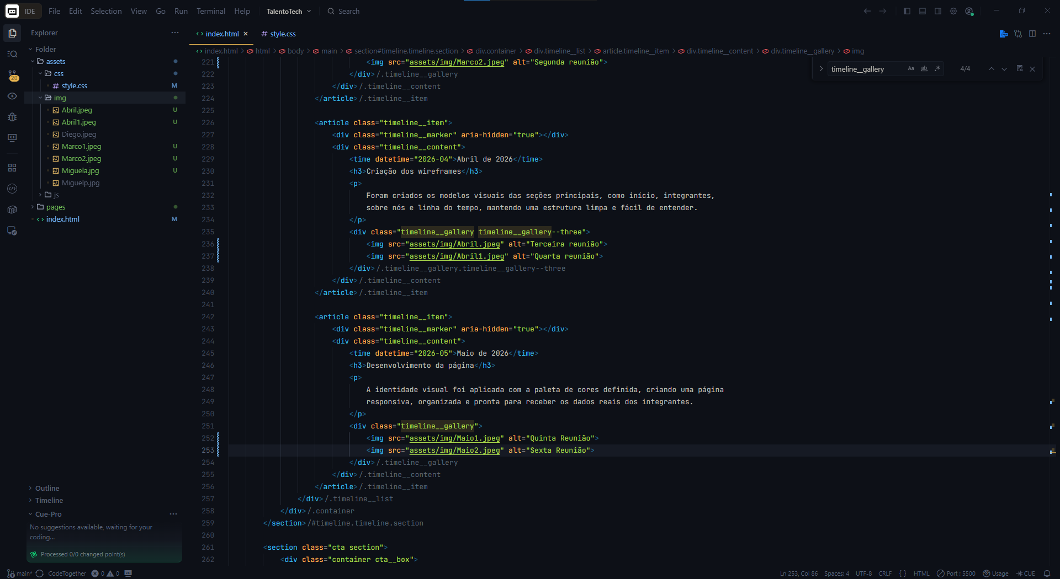The height and width of the screenshot is (579, 1060).
Task: Open the Terminal menu
Action: (211, 11)
